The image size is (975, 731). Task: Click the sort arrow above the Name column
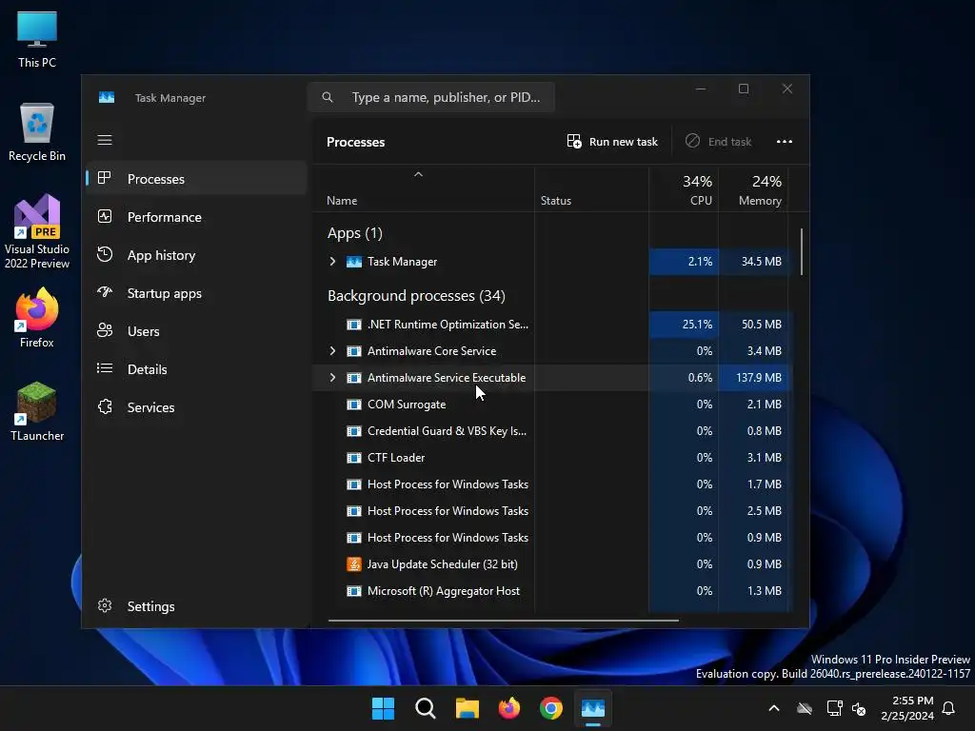click(x=419, y=175)
